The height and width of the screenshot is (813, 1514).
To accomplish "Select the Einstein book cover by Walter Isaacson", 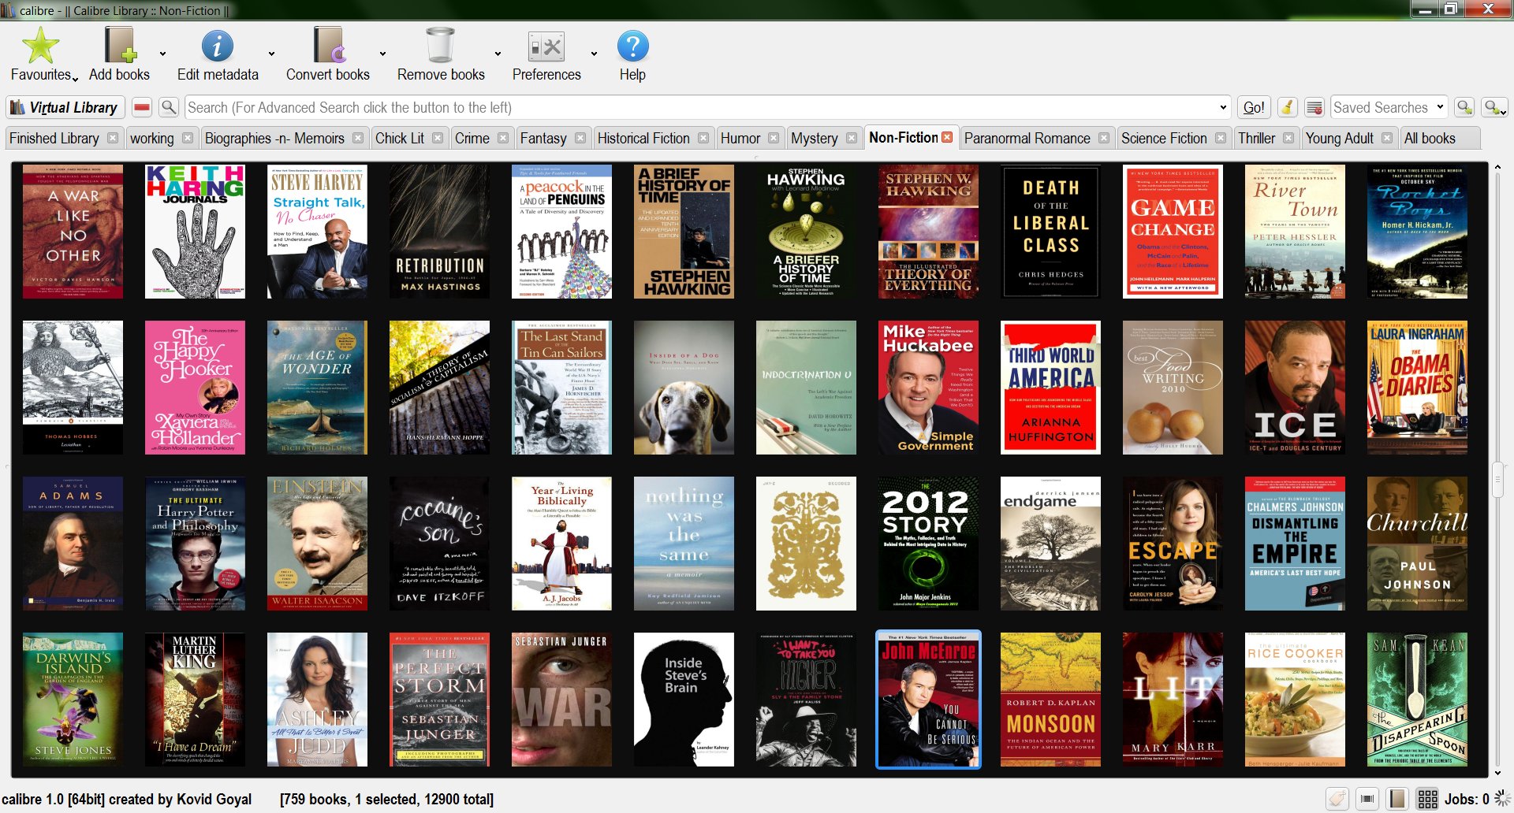I will [x=317, y=543].
